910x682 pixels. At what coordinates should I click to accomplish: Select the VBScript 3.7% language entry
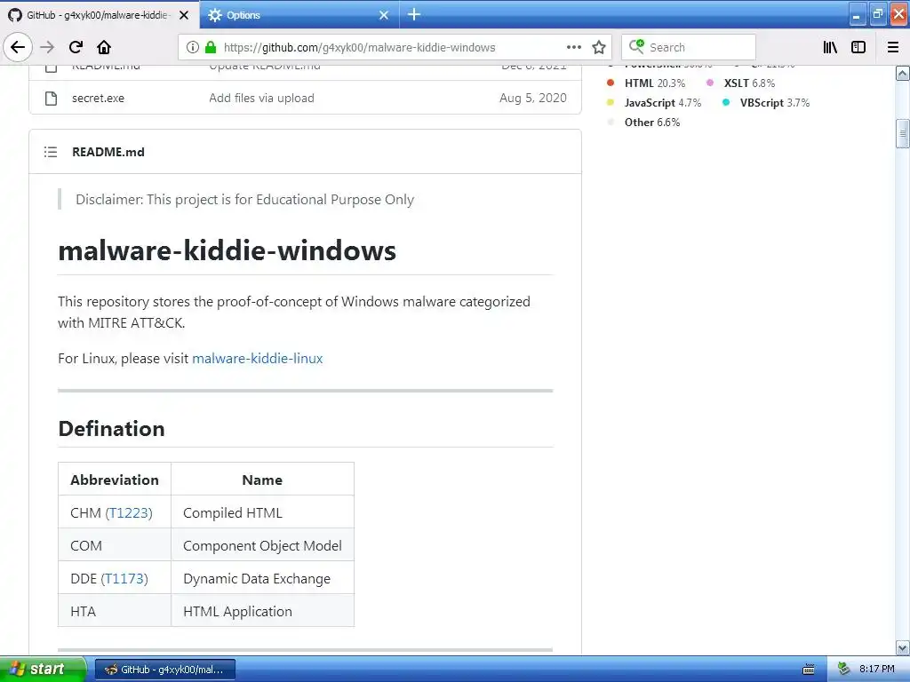pos(775,103)
